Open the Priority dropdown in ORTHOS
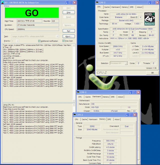This screenshot has width=160, height=165. 17,41
